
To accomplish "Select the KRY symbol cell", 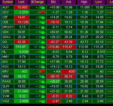I will [7, 71].
